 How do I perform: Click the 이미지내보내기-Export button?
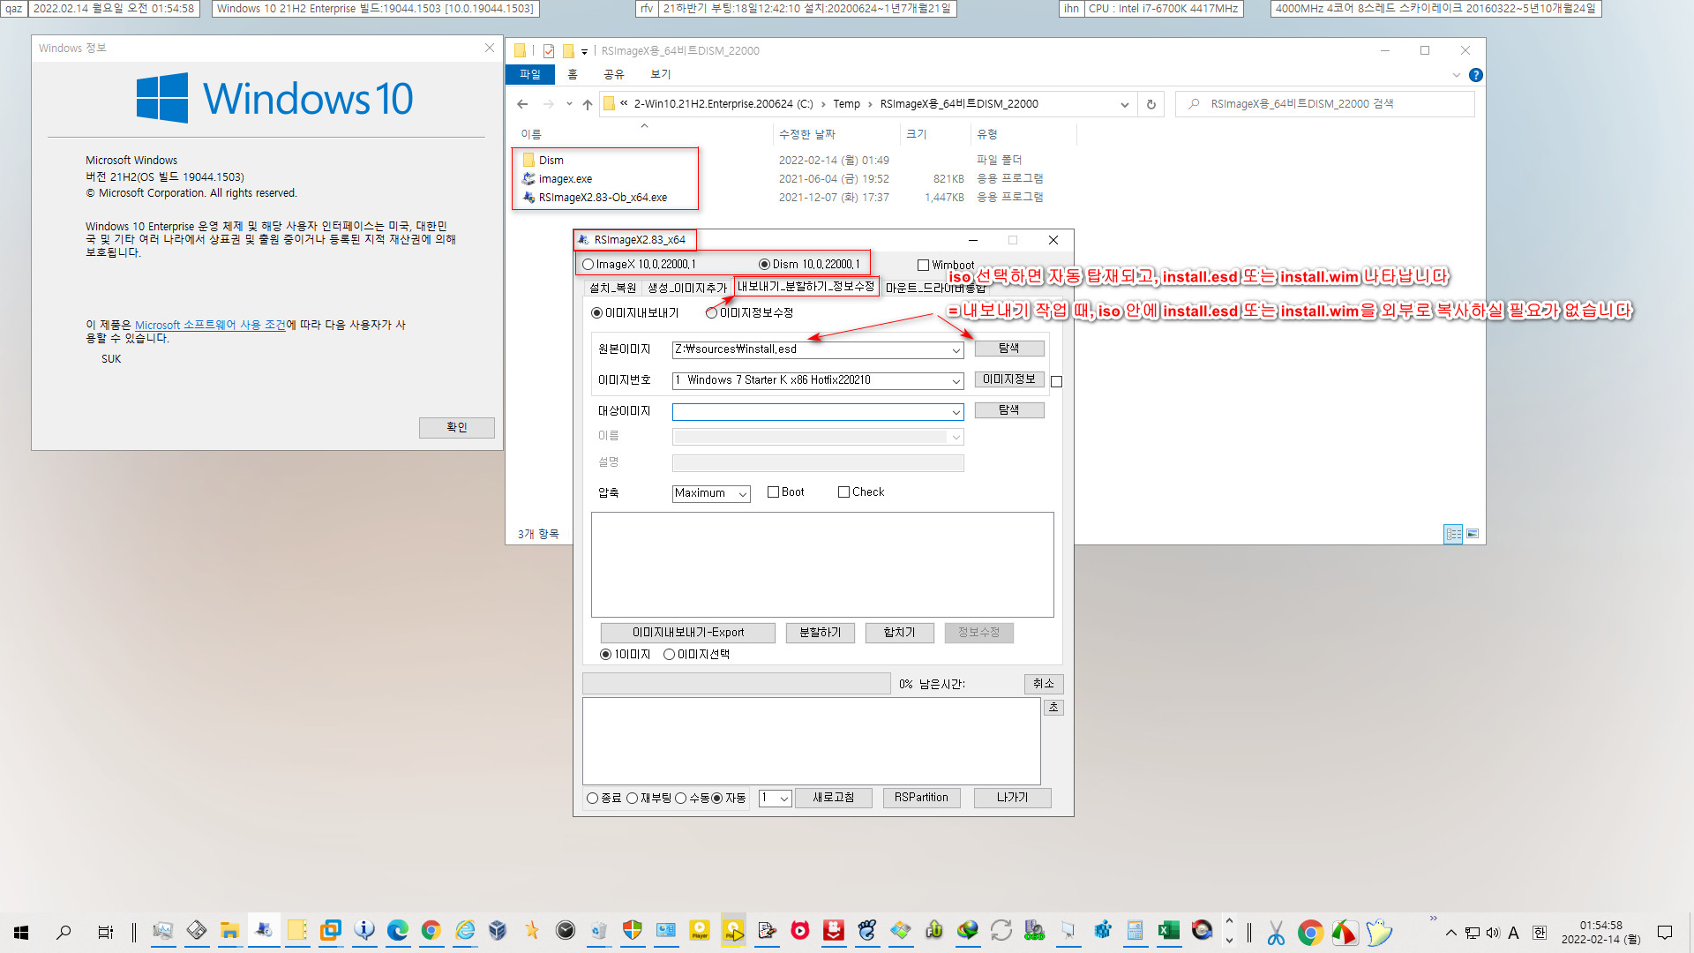click(x=688, y=633)
